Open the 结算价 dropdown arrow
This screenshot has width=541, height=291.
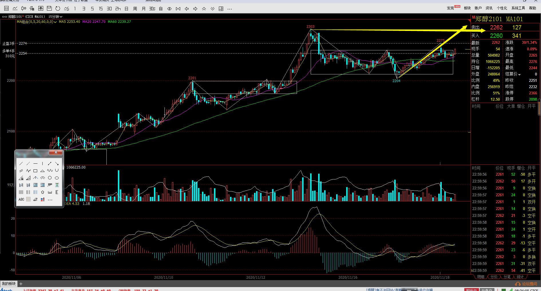click(x=520, y=75)
